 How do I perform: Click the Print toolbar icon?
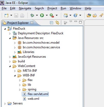tap(22, 15)
